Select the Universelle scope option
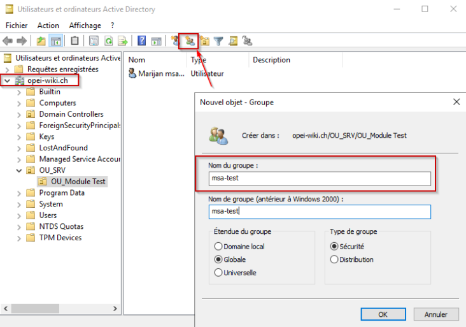Viewport: 466px width, 327px height. pos(235,273)
